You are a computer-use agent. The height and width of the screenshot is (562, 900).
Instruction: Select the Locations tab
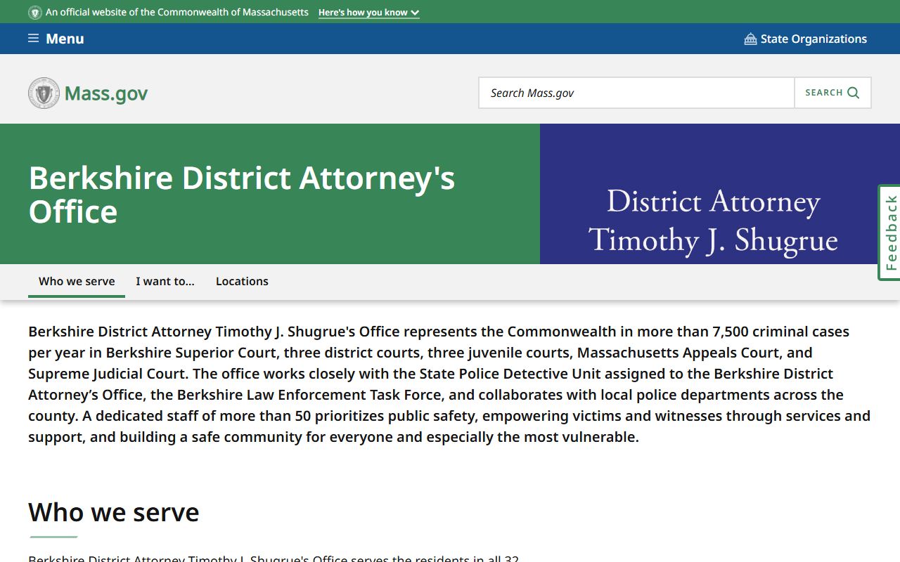point(242,281)
